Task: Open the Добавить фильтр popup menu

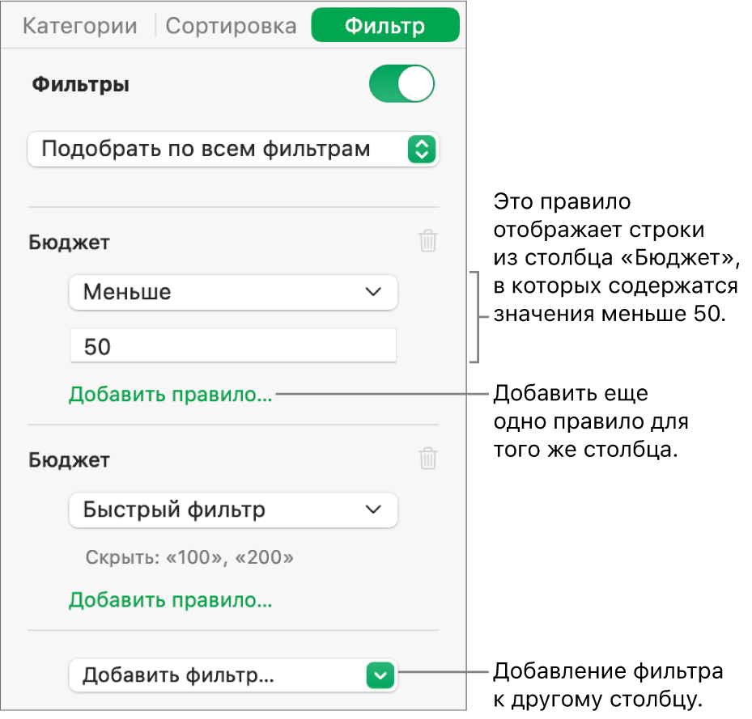Action: point(233,675)
